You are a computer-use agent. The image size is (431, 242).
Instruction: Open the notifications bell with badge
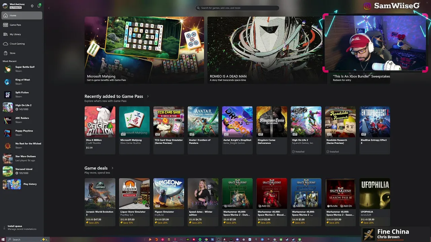click(39, 6)
